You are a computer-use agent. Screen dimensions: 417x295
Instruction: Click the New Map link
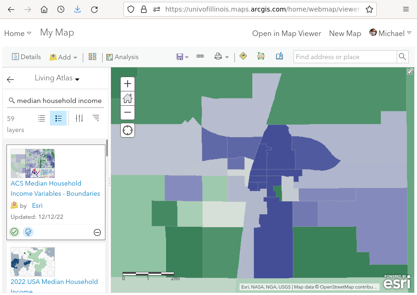[345, 33]
